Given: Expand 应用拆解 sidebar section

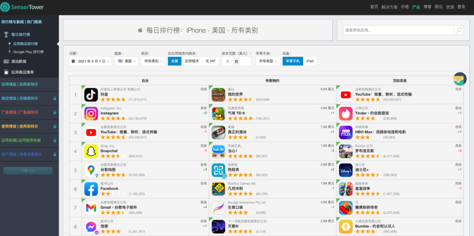Looking at the screenshot, I should click(29, 140).
